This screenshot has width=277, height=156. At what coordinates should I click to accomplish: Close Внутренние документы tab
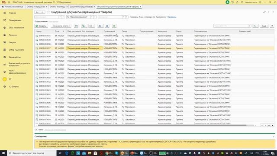point(140,7)
